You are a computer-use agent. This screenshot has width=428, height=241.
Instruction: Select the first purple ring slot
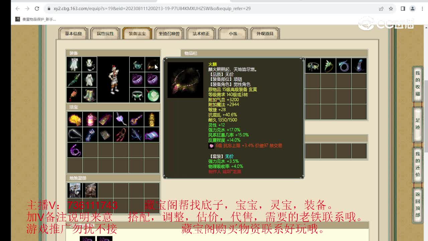pos(137,80)
